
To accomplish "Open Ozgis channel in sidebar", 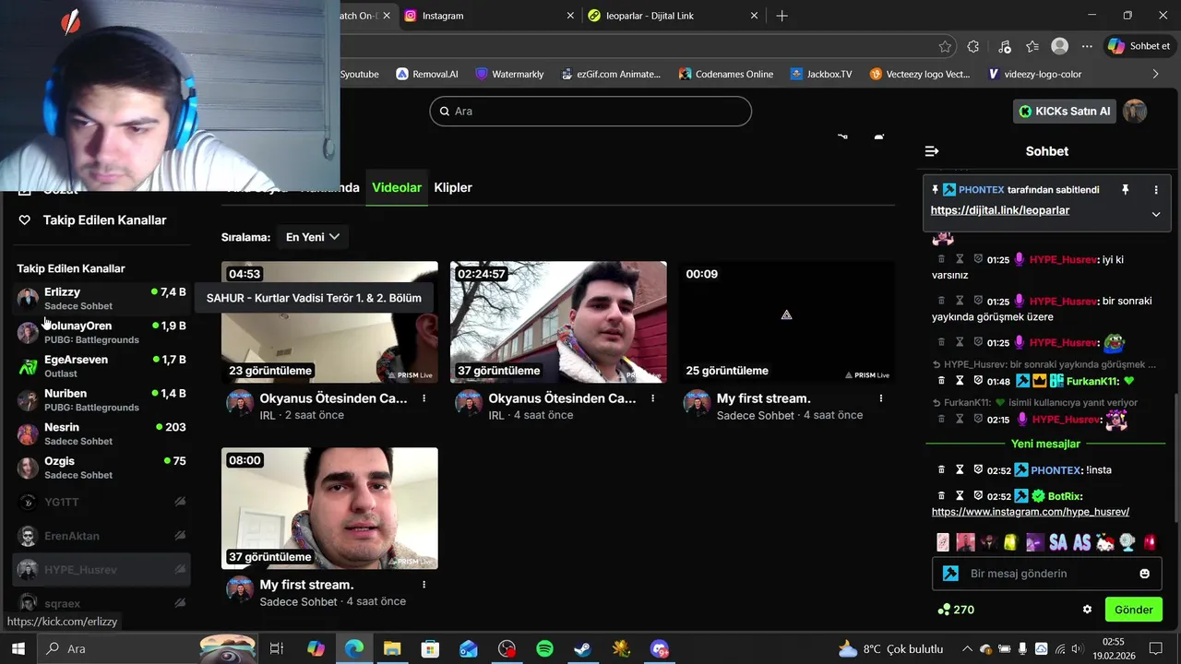I will [x=101, y=468].
